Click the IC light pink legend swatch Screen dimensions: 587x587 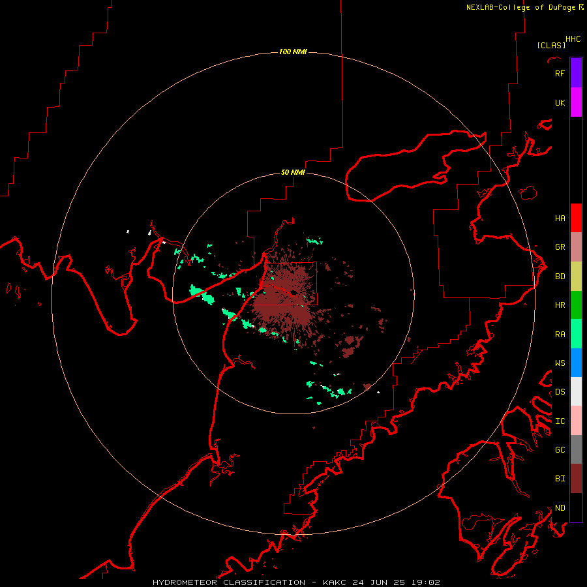[x=576, y=421]
